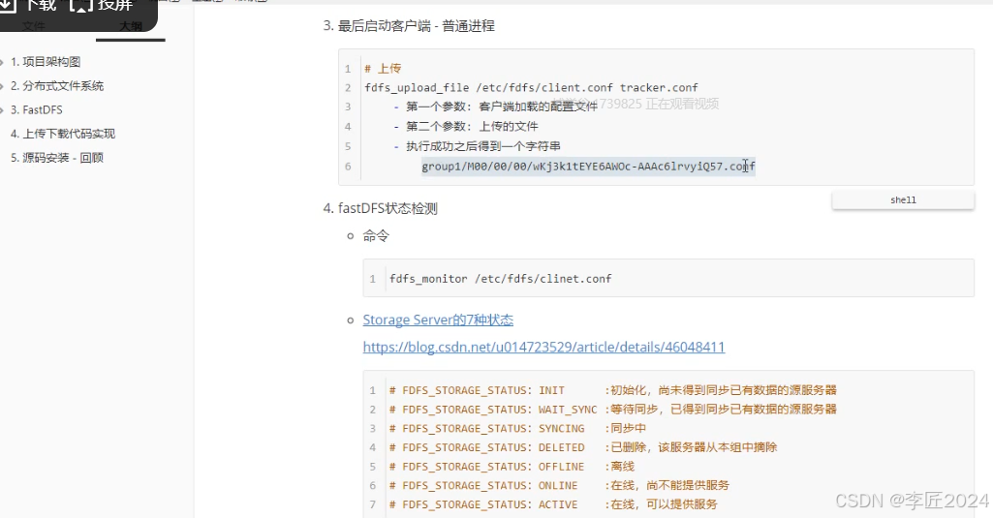Image resolution: width=993 pixels, height=518 pixels.
Task: Click the line 第一个参数: 客户端加载的配置文件
Action: click(x=496, y=107)
